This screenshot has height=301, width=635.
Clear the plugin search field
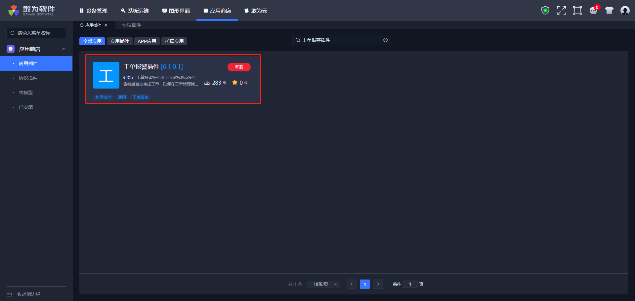tap(385, 40)
